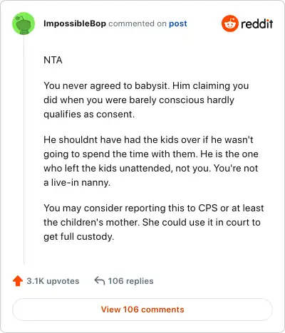Click the NTA verdict text
The width and height of the screenshot is (285, 333).
tap(53, 60)
